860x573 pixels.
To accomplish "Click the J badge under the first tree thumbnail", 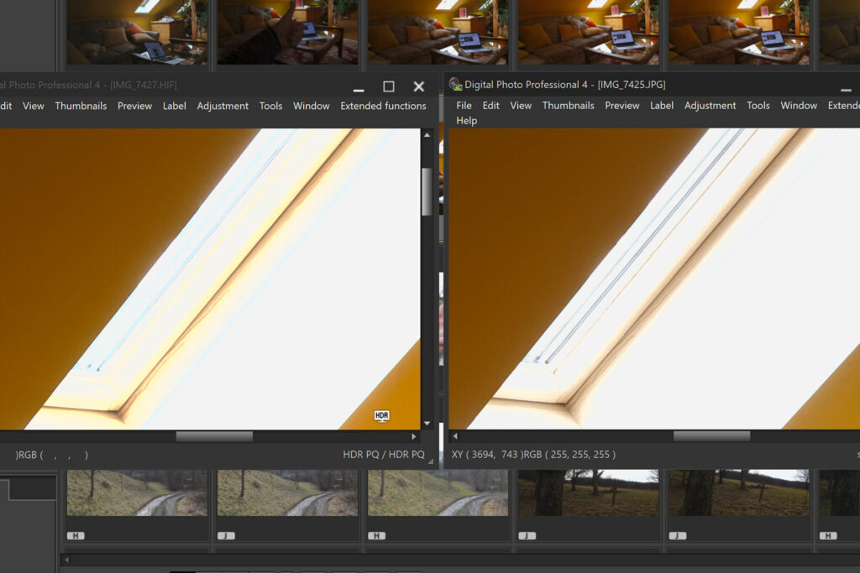I will (527, 535).
